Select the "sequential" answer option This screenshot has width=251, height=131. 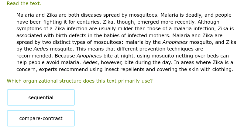(x=41, y=97)
